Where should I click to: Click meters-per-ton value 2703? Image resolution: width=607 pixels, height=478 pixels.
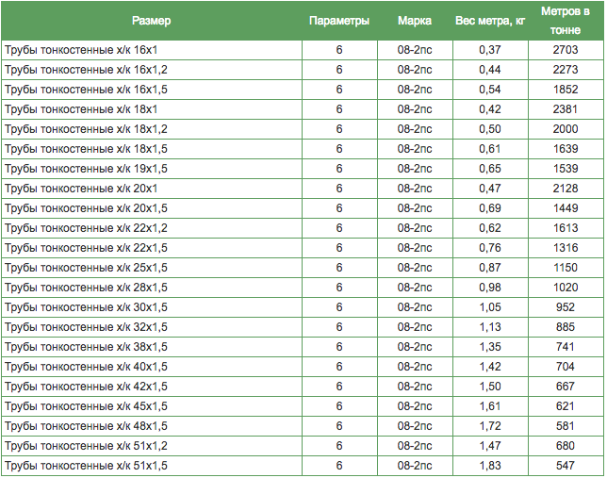pos(566,50)
